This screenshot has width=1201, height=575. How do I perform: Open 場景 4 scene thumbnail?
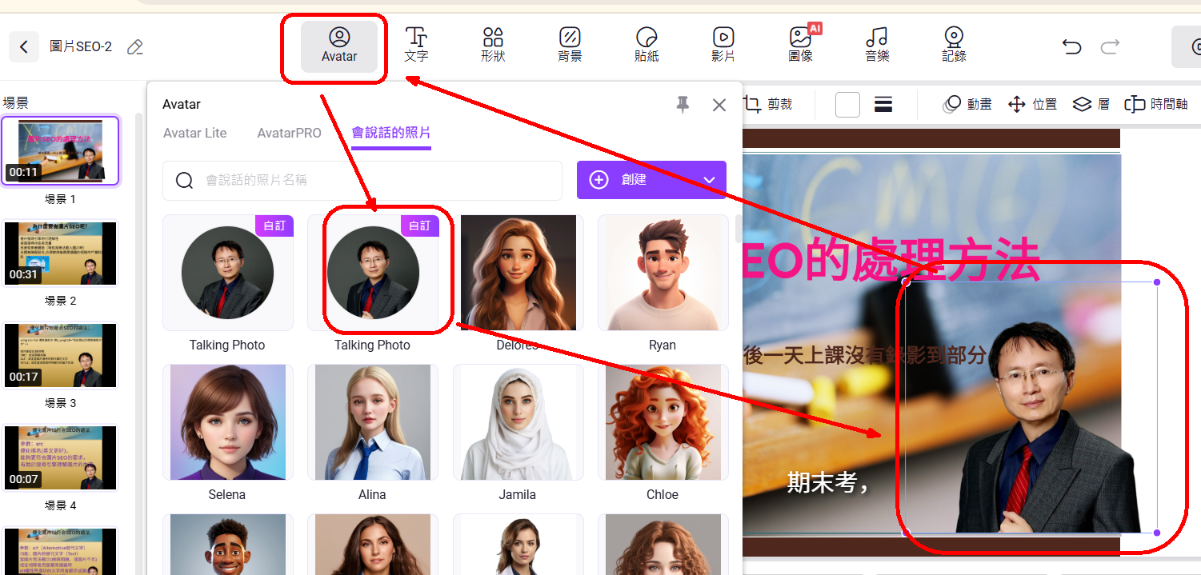tap(60, 457)
